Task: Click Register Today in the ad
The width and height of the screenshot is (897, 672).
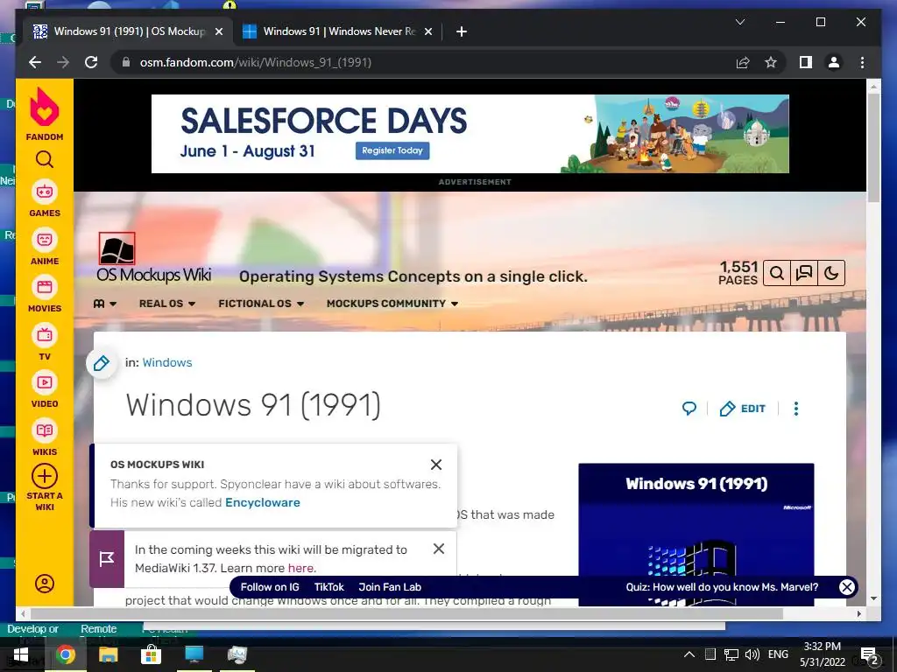Action: point(392,150)
